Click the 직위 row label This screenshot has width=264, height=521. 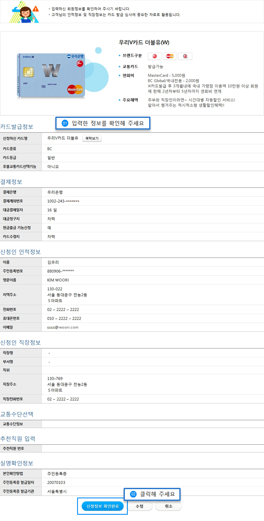6,370
